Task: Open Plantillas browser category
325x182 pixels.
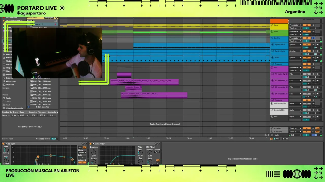Action: coord(8,84)
